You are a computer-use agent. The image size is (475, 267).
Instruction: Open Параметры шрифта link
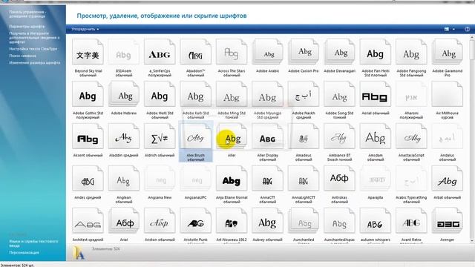(x=27, y=27)
